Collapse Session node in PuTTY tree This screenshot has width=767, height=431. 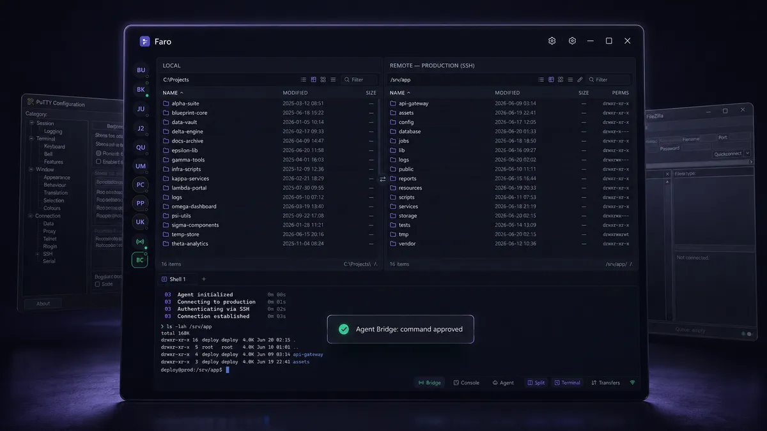pos(31,123)
